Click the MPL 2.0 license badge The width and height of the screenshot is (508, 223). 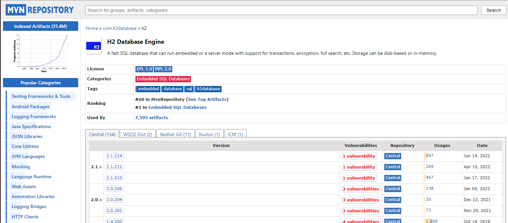click(163, 69)
